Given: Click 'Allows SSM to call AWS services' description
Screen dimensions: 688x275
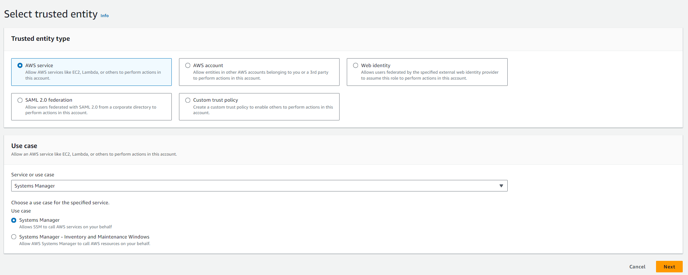Looking at the screenshot, I should pos(66,227).
